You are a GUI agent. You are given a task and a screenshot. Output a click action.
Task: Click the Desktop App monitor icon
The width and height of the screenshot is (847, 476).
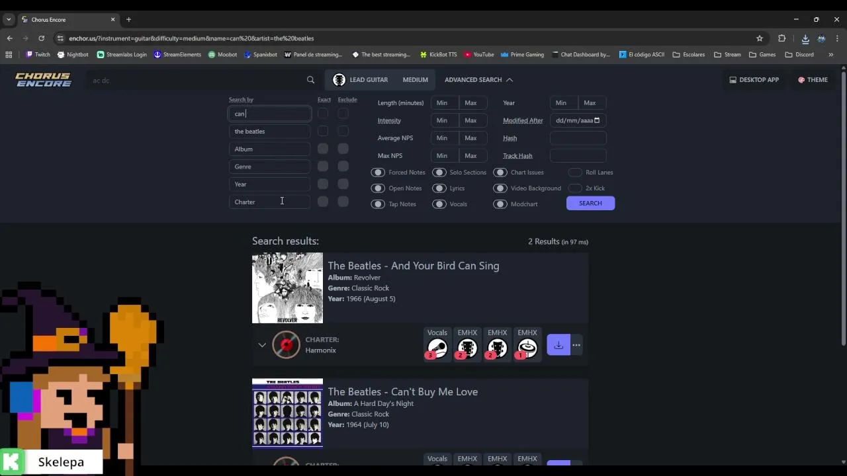[x=733, y=80]
